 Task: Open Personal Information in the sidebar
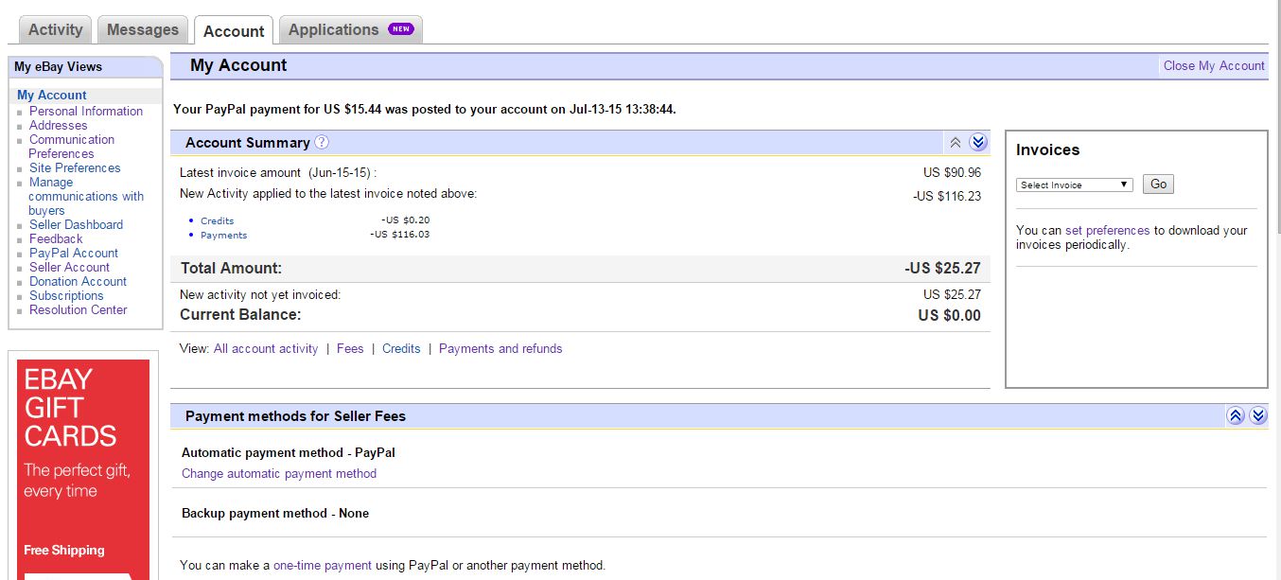pos(86,111)
